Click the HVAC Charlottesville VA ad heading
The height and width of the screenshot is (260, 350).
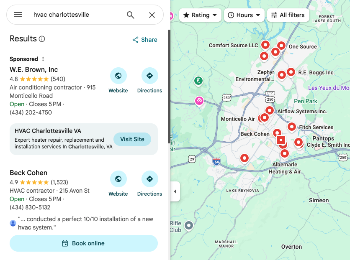48,131
